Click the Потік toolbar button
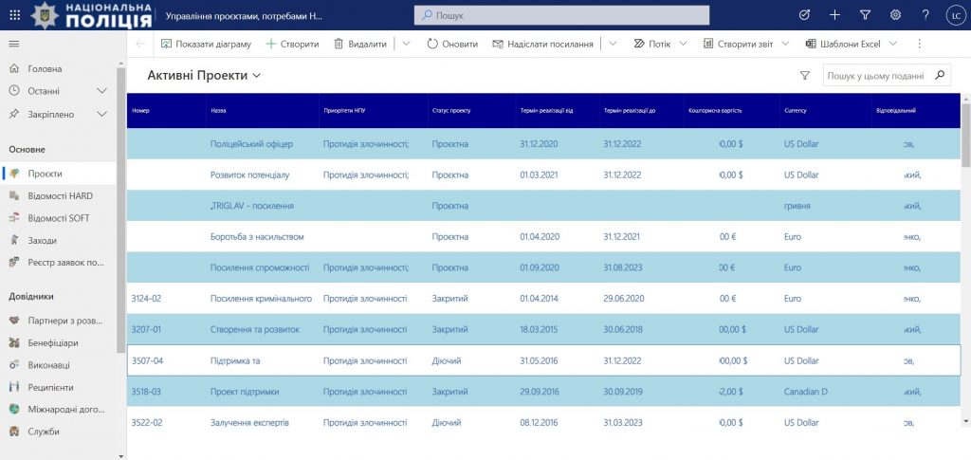 click(652, 44)
